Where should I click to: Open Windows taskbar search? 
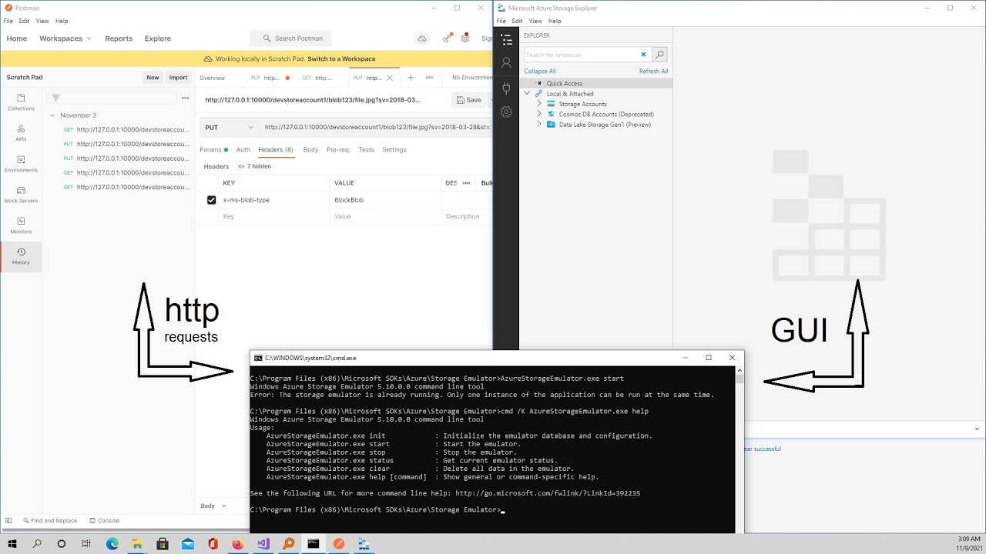click(37, 544)
